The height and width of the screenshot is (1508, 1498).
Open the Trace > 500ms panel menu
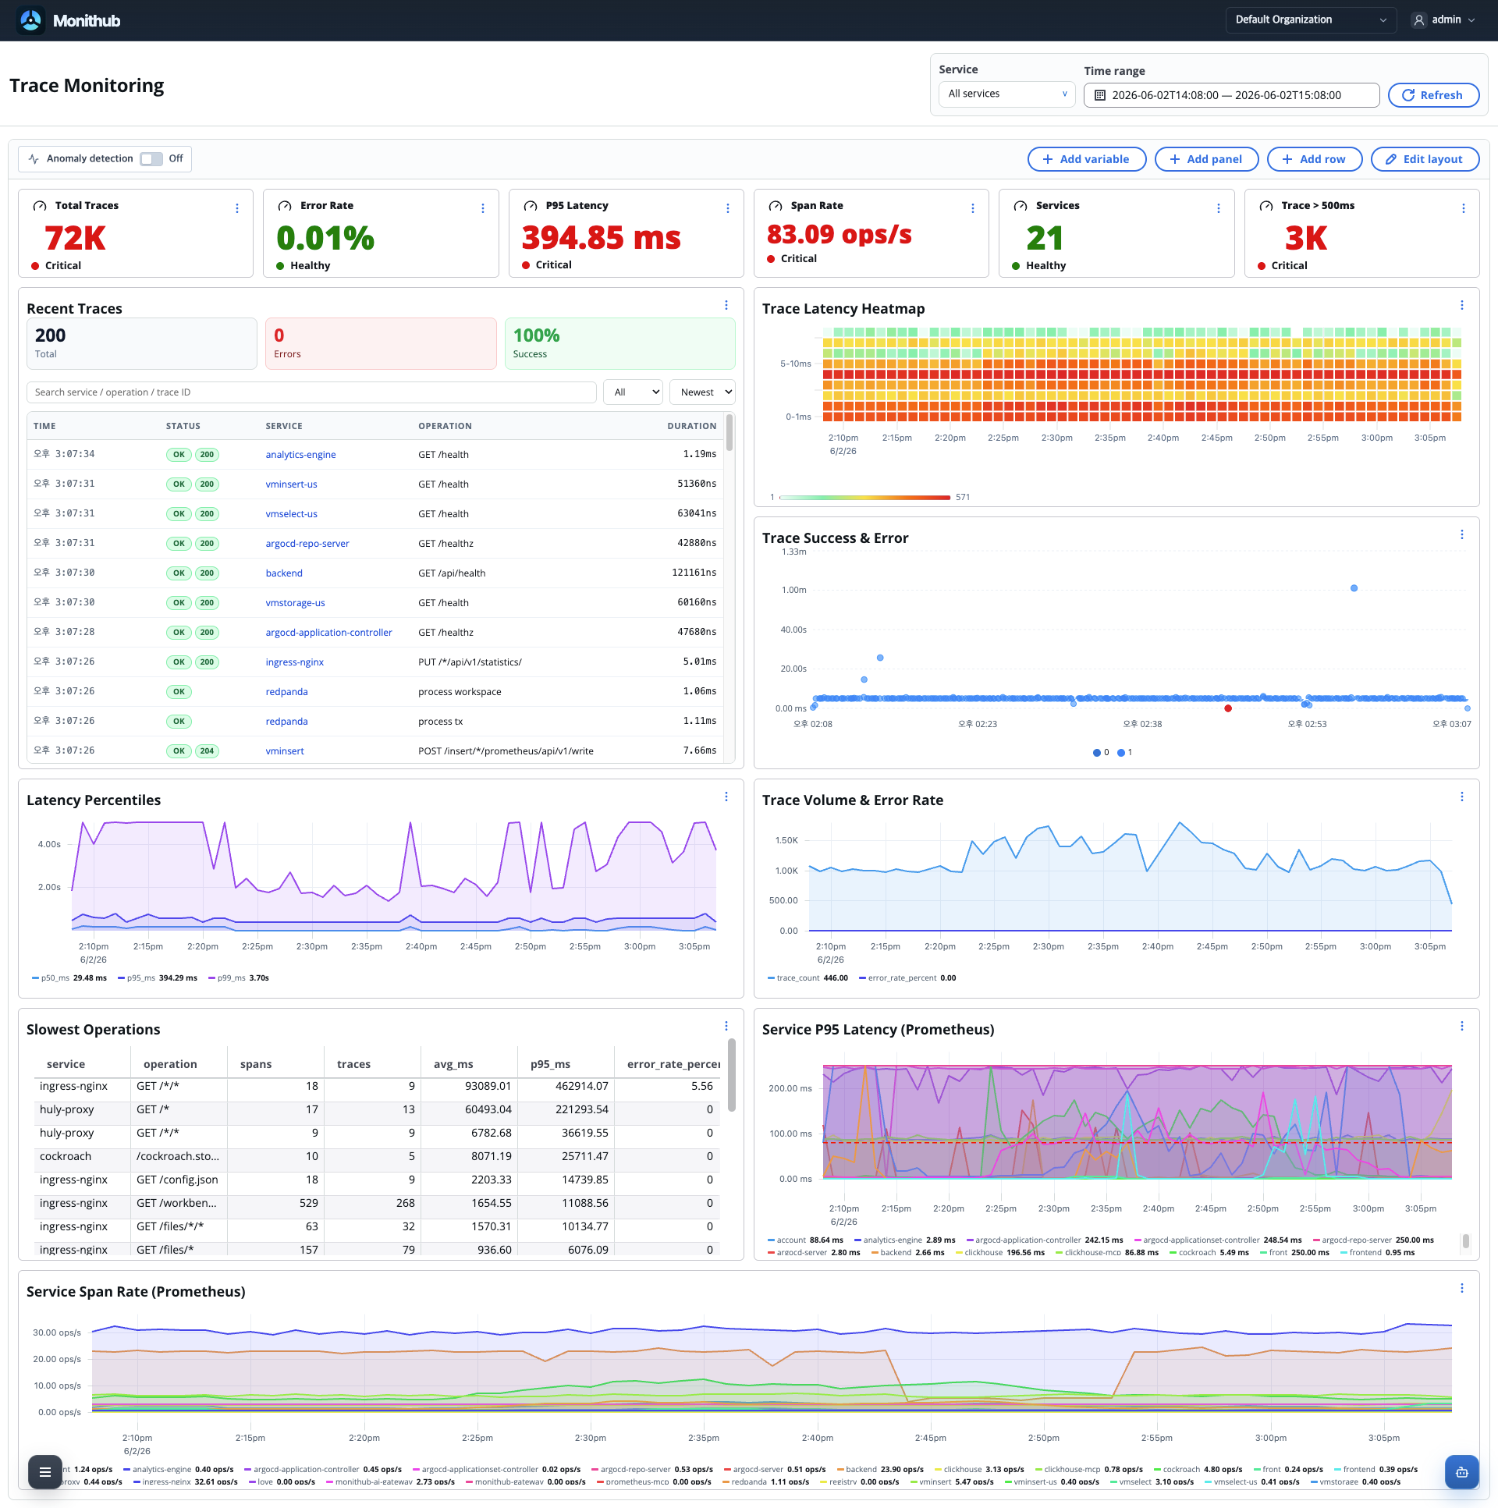pos(1463,208)
